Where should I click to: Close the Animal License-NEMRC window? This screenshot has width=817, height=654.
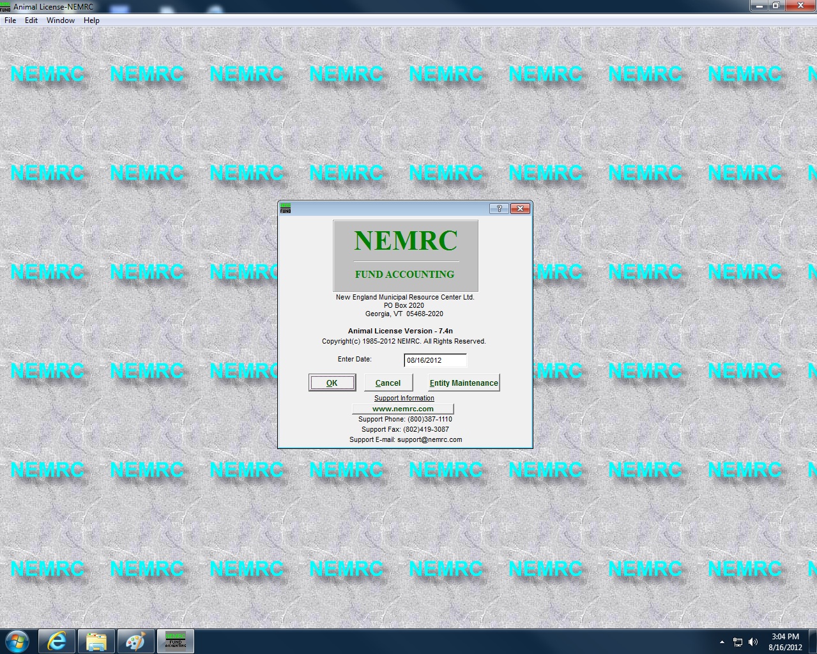coord(800,6)
